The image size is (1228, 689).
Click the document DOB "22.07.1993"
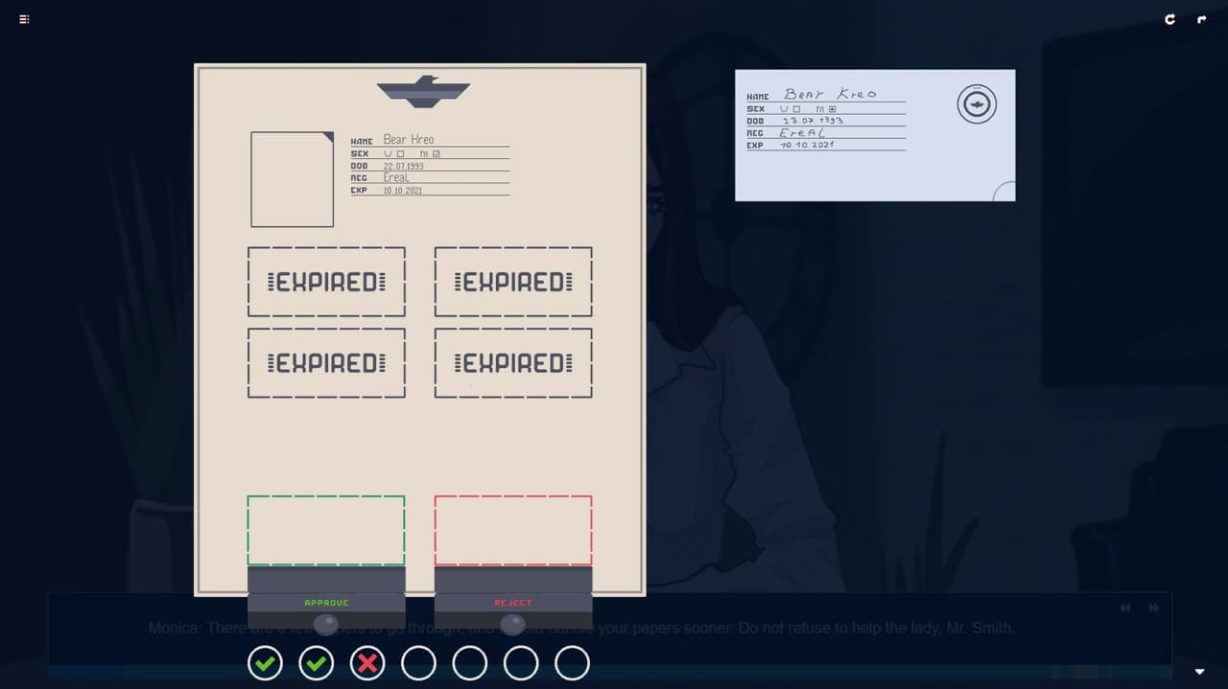tap(404, 166)
